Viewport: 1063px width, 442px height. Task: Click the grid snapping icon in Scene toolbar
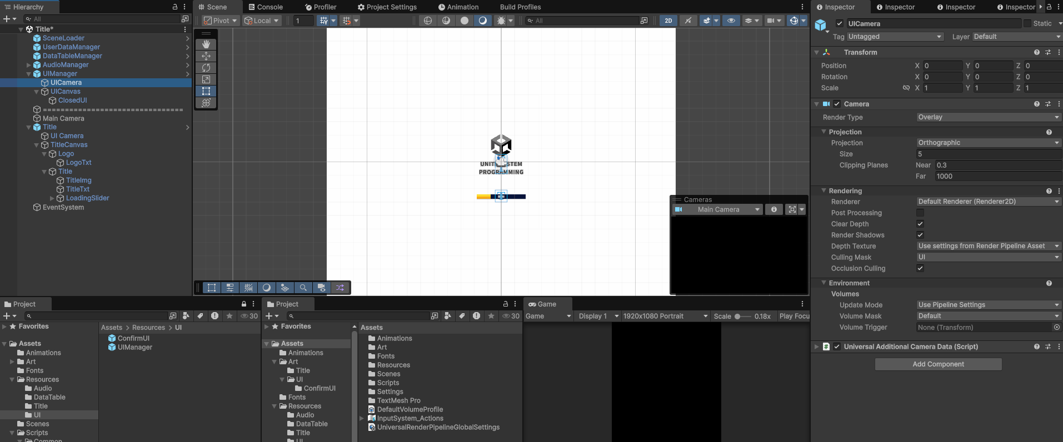point(323,21)
